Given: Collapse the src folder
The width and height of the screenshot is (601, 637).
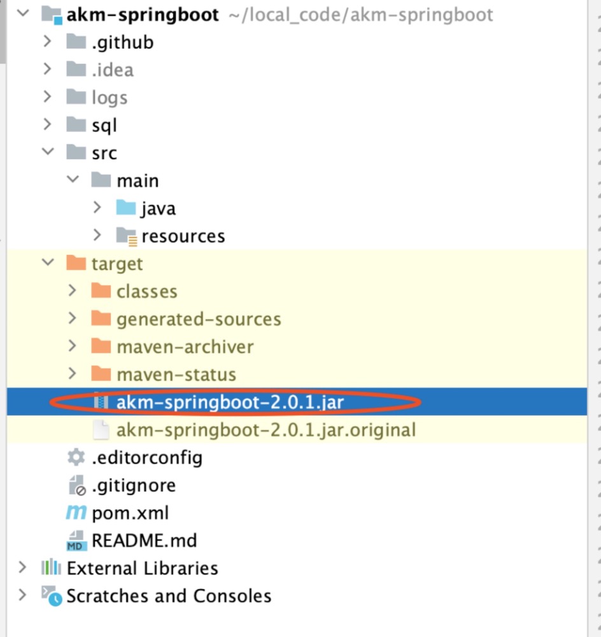Looking at the screenshot, I should click(47, 153).
